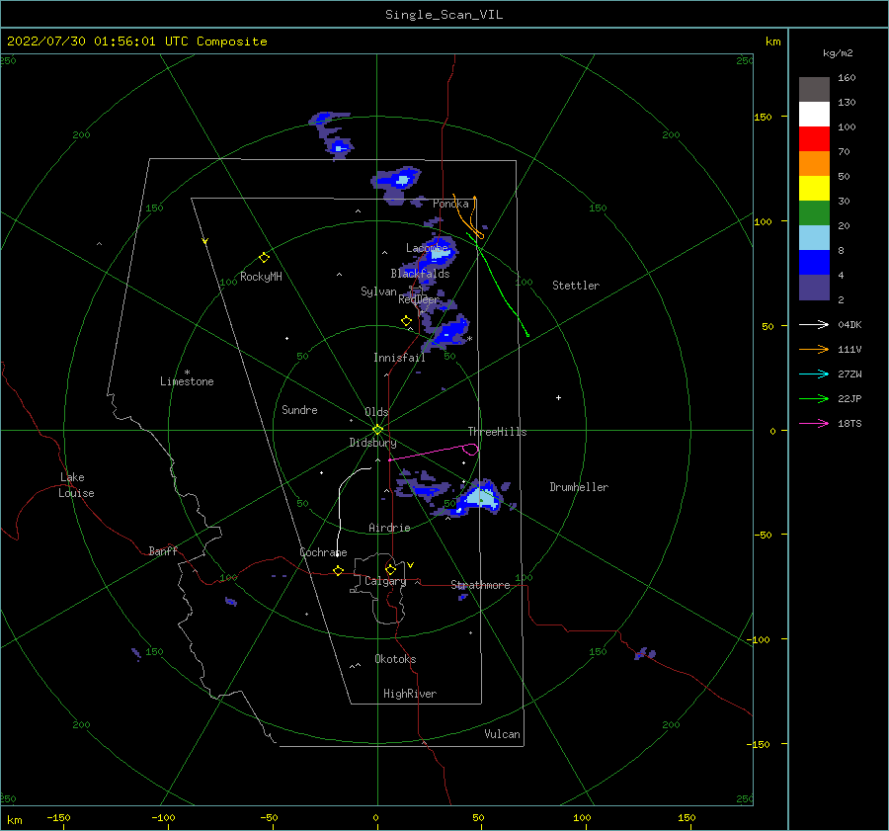This screenshot has height=831, width=889.
Task: Click the red 70-100 legend color block
Action: click(x=814, y=139)
